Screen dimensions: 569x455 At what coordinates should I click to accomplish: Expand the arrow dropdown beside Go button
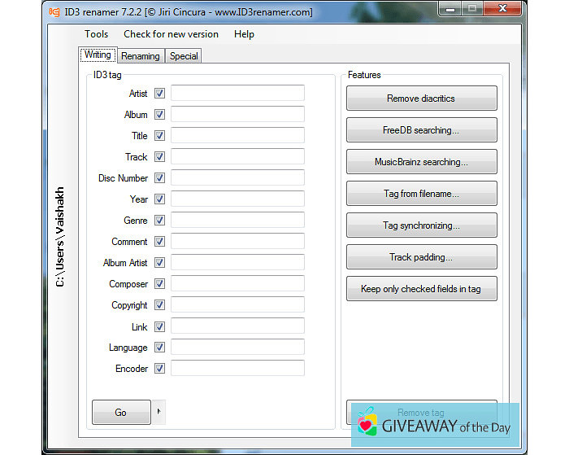pos(159,412)
